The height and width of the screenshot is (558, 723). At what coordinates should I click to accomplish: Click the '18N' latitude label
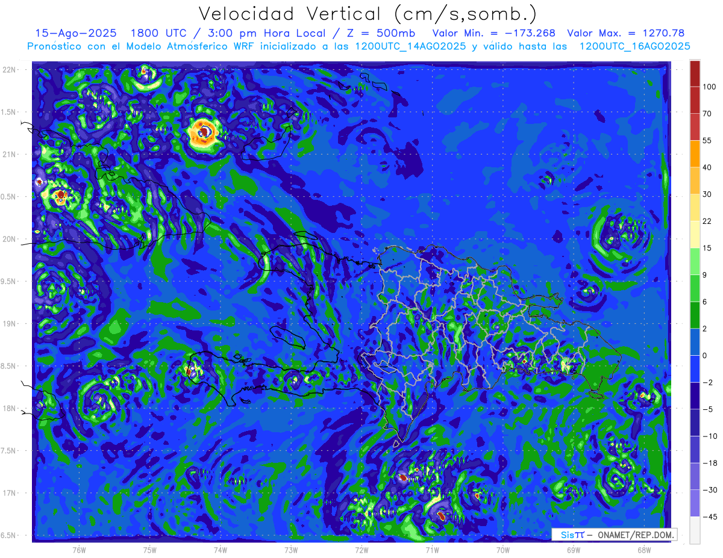[10, 409]
